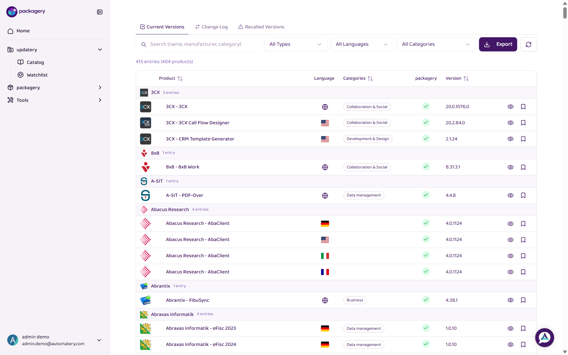Toggle eye icon for eFisc 2023 row
568x355 pixels.
click(x=510, y=329)
